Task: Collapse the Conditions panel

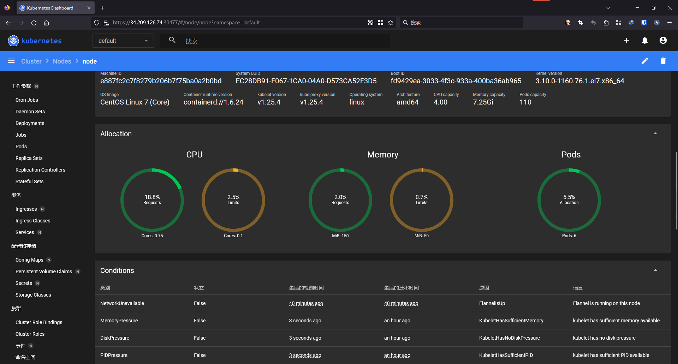Action: point(655,270)
